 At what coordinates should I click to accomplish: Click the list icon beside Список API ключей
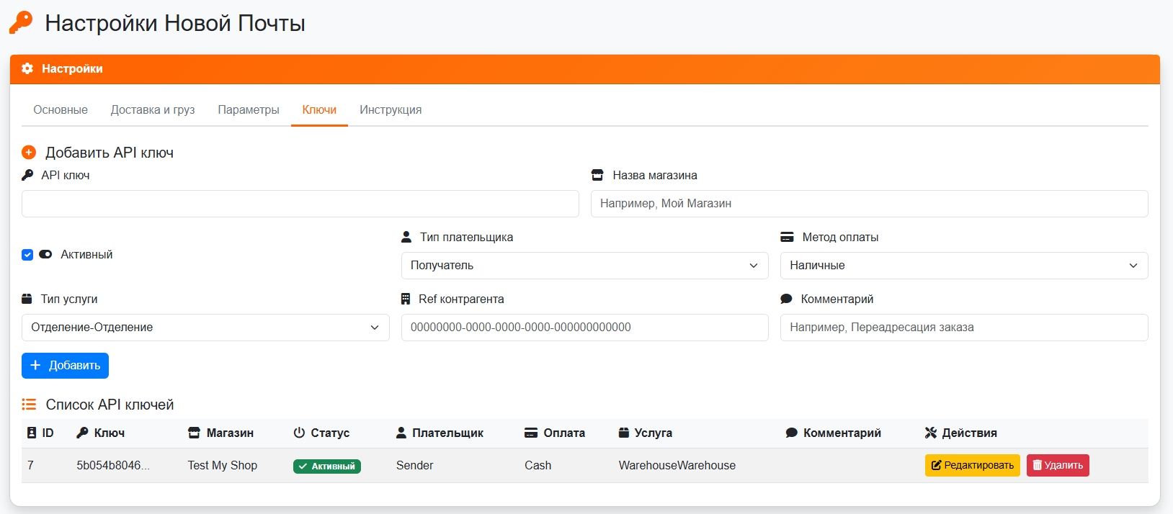(29, 405)
